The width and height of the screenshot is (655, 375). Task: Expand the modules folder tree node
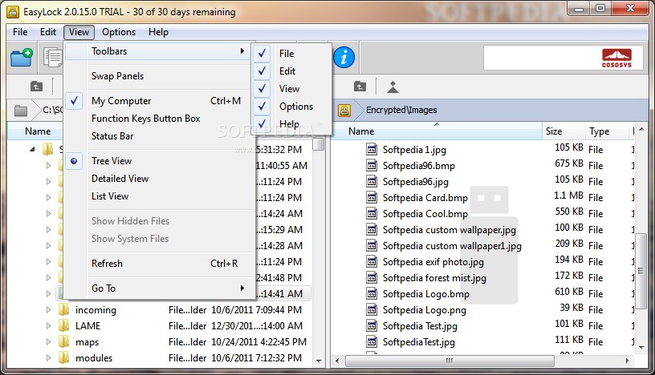click(48, 358)
